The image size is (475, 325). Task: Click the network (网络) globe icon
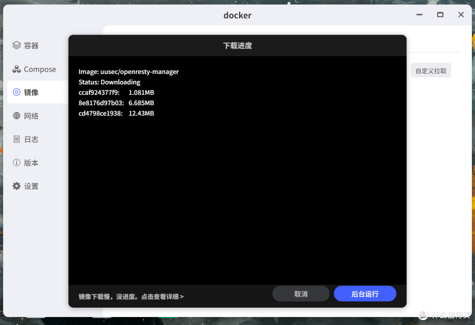pos(16,116)
